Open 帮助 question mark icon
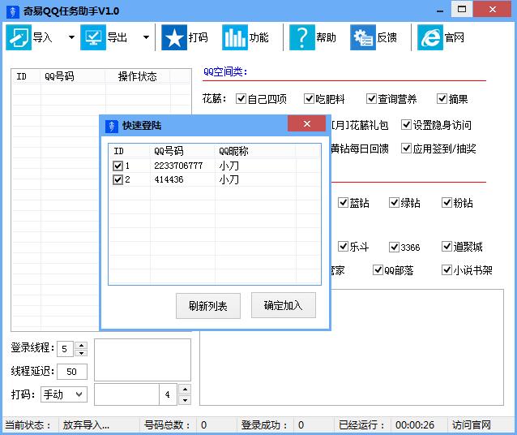This screenshot has height=435, width=517. point(301,37)
